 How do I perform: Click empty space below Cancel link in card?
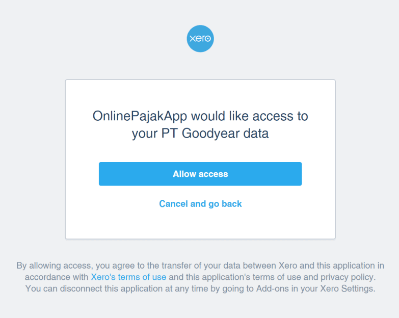click(200, 224)
